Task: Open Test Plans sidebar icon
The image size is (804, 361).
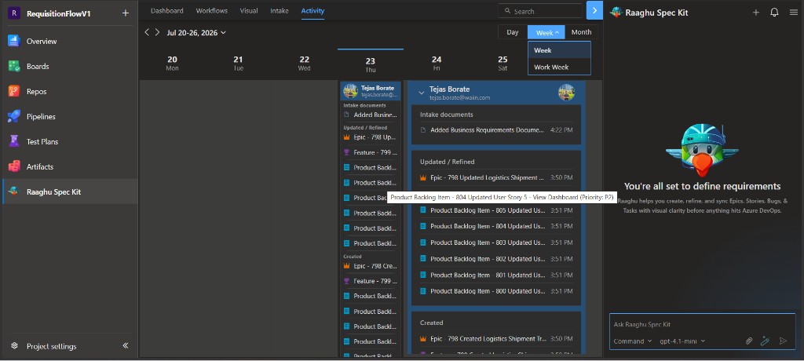Action: (x=14, y=141)
